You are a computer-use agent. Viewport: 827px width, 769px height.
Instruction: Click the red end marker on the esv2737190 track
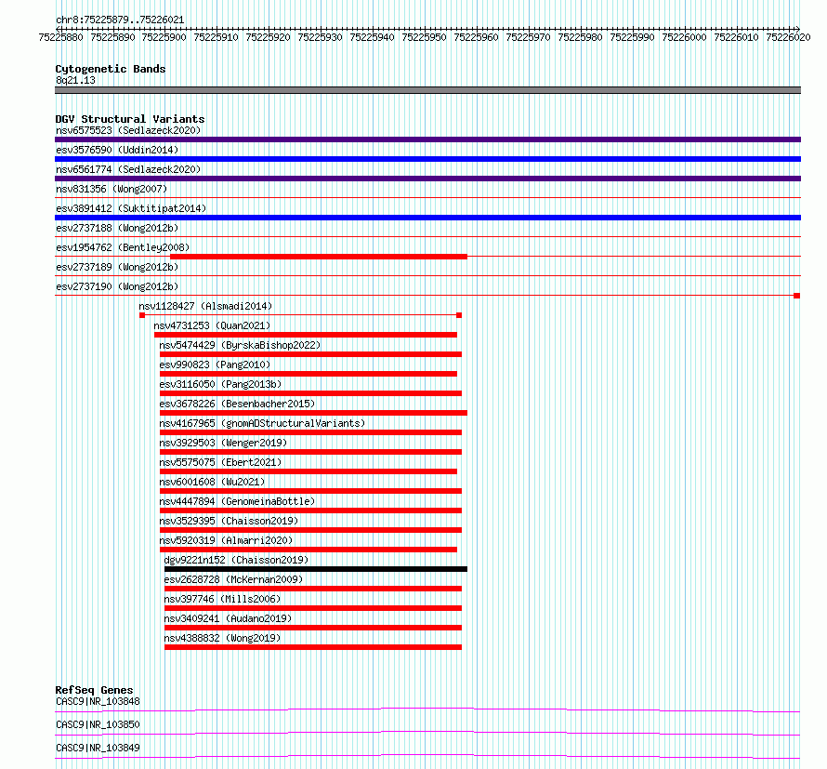(797, 296)
